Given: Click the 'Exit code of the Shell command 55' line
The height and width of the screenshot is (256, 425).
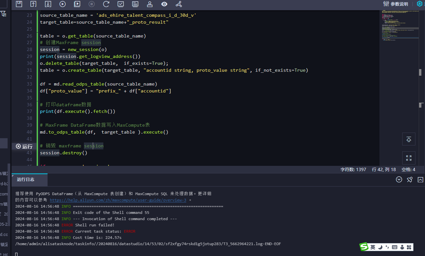Looking at the screenshot, I should click(82, 213).
